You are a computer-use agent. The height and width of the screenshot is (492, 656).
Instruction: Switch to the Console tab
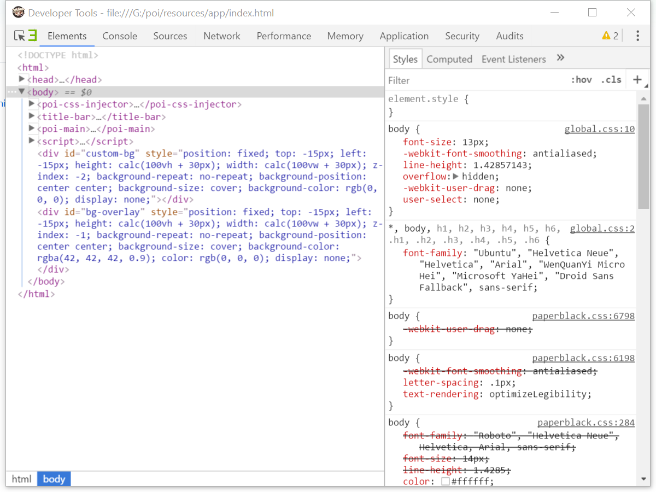(x=120, y=36)
